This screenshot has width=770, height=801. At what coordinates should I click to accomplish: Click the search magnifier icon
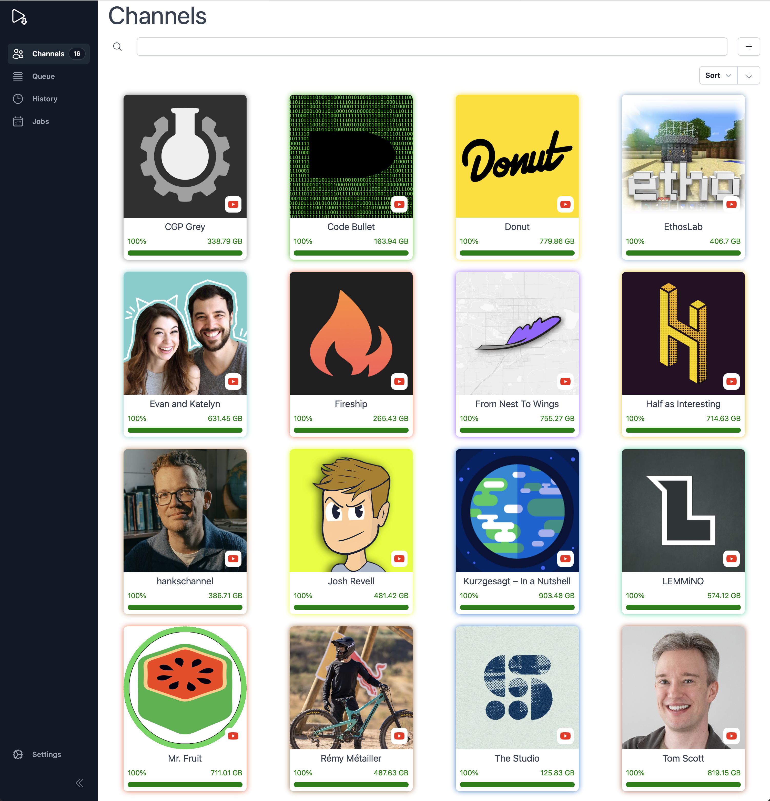pos(117,47)
